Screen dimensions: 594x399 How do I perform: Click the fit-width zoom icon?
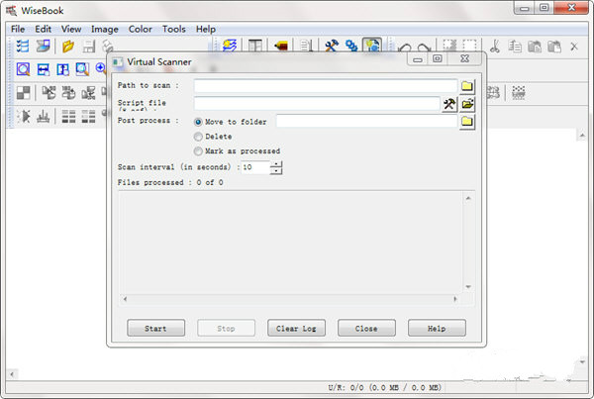point(44,69)
